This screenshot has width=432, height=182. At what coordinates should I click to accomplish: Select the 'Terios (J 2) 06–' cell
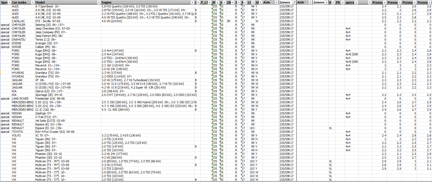(x=68, y=40)
